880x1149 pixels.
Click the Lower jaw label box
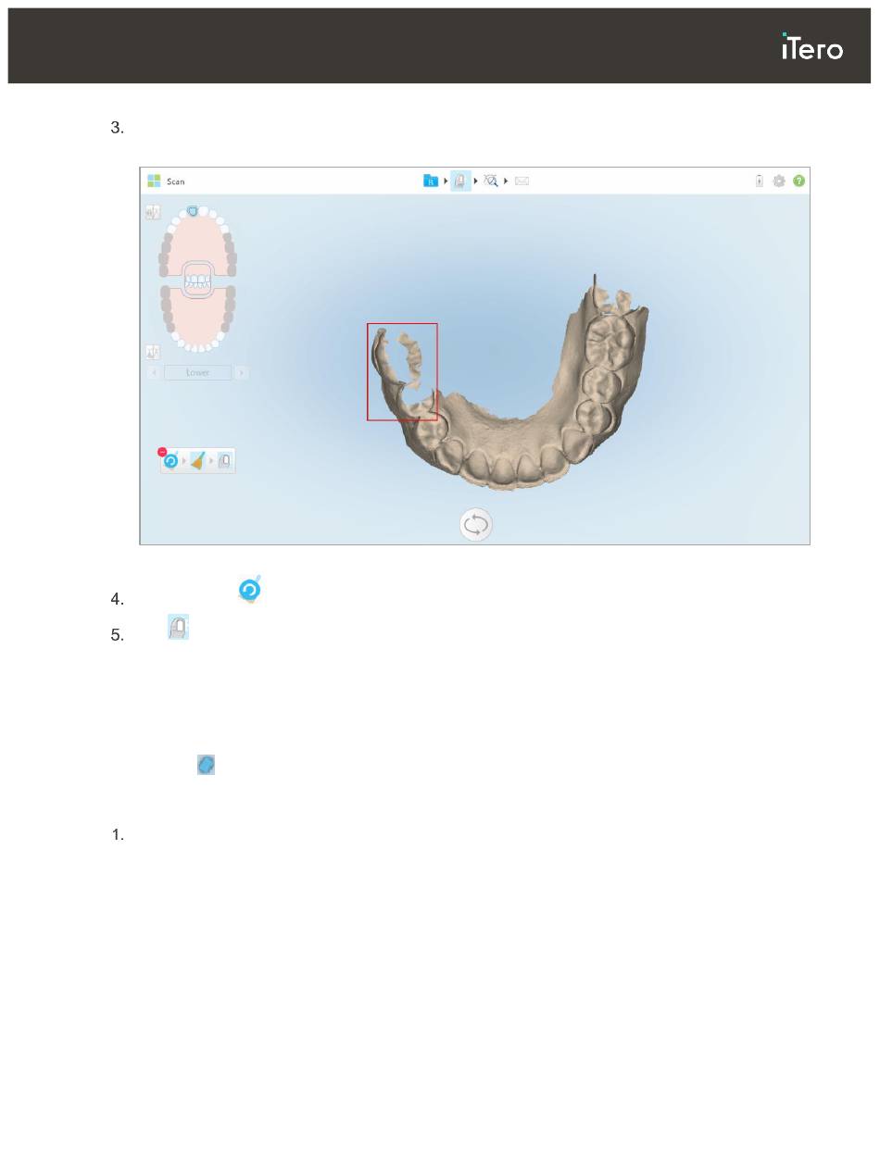pos(197,372)
